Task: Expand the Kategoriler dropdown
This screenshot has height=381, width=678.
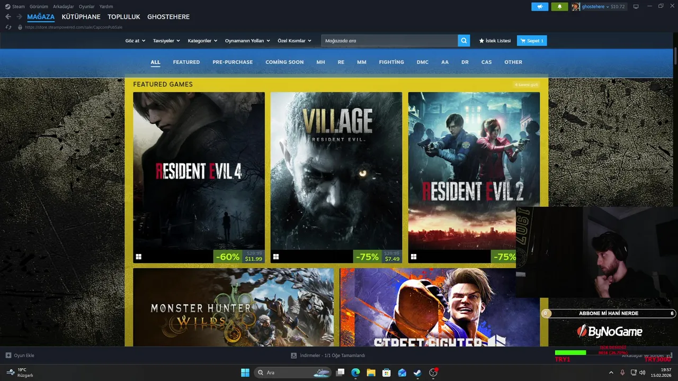Action: [202, 41]
